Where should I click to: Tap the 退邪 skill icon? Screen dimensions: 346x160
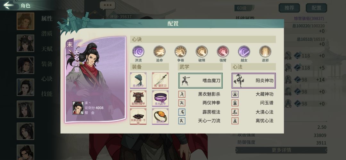coord(265,52)
